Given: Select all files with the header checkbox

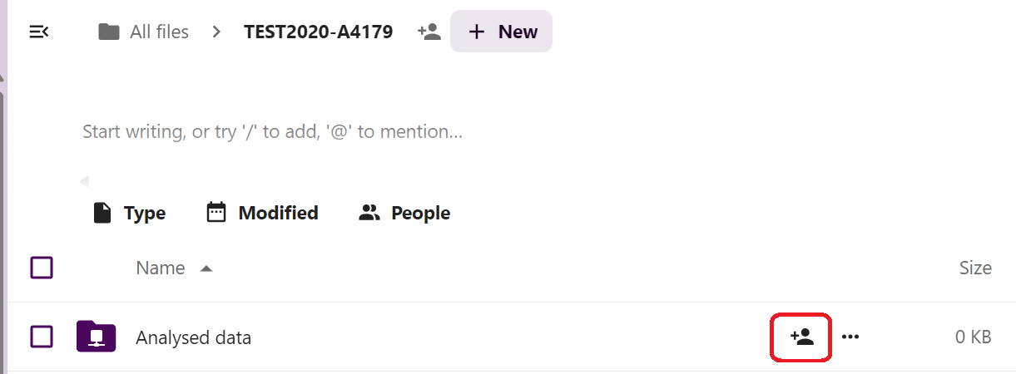Looking at the screenshot, I should click(42, 268).
